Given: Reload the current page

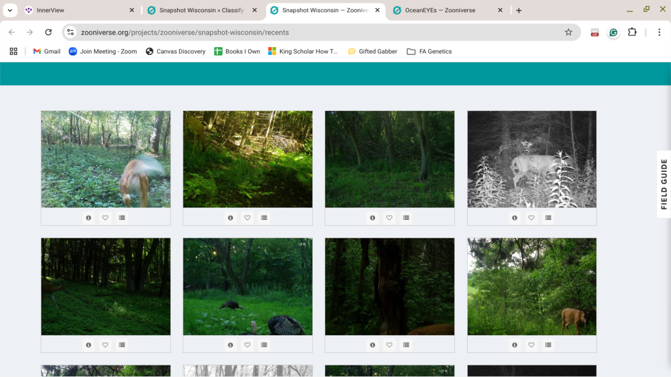Looking at the screenshot, I should pos(48,32).
